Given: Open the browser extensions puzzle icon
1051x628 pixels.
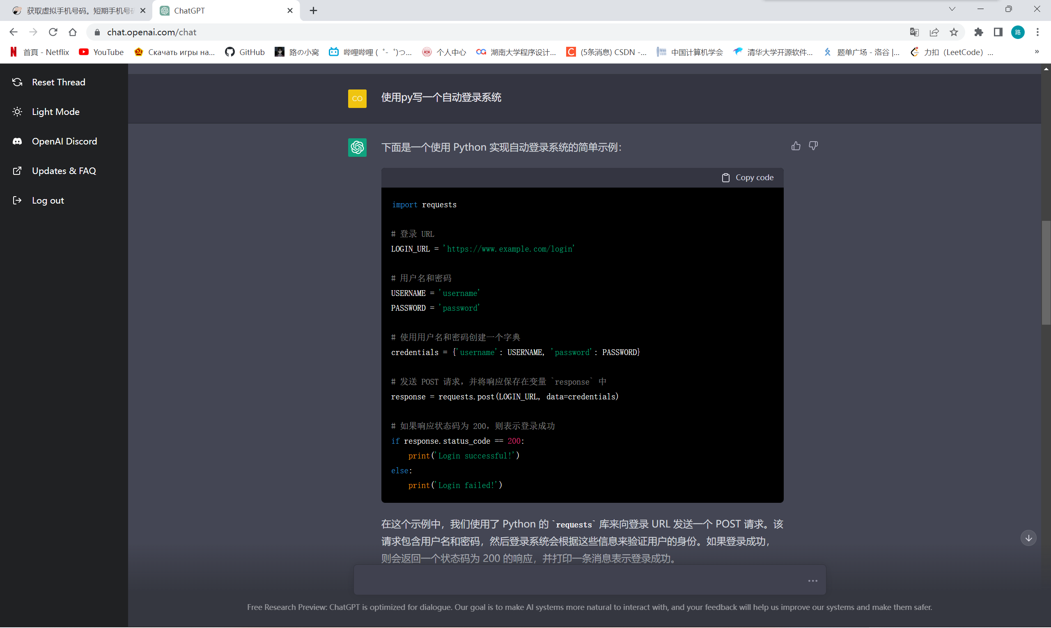Looking at the screenshot, I should (x=978, y=32).
